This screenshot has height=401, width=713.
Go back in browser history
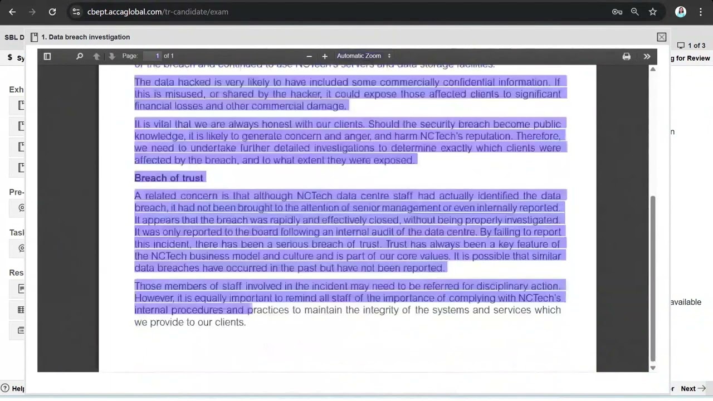tap(12, 12)
